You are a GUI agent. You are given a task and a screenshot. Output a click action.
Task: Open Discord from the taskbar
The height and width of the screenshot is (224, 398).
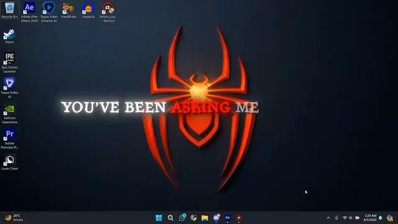[x=216, y=218]
